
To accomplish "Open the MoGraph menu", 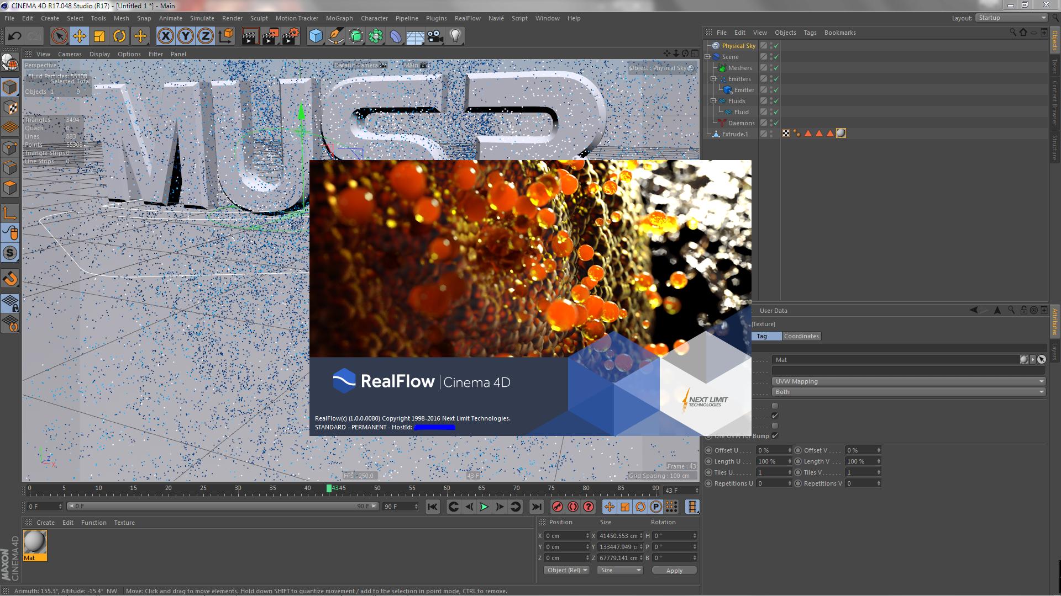I will click(339, 18).
